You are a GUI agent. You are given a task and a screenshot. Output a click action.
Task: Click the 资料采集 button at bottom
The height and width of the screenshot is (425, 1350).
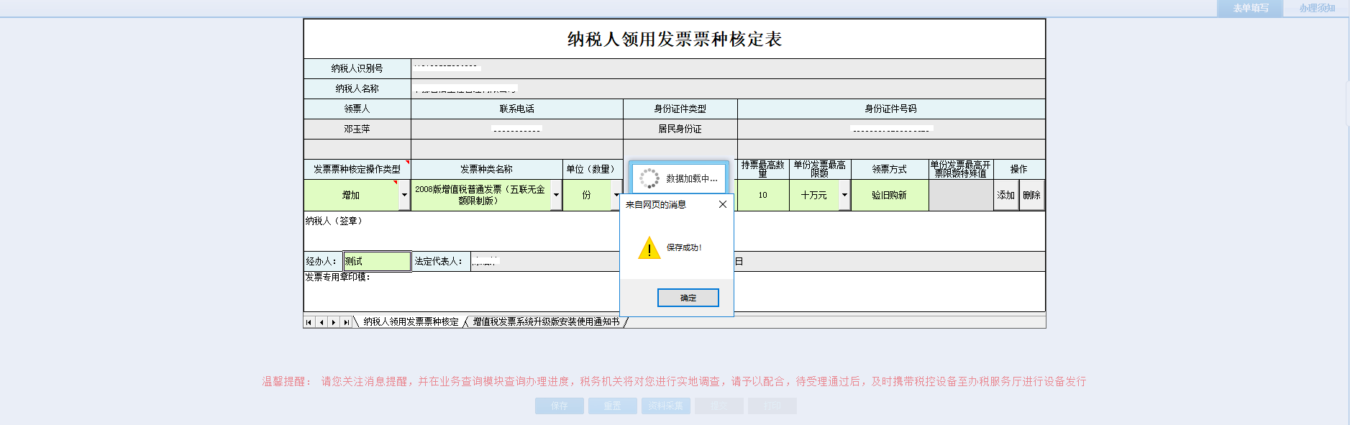666,406
